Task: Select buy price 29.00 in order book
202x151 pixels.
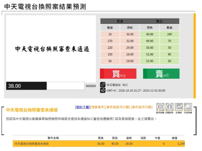Action: [x=130, y=48]
